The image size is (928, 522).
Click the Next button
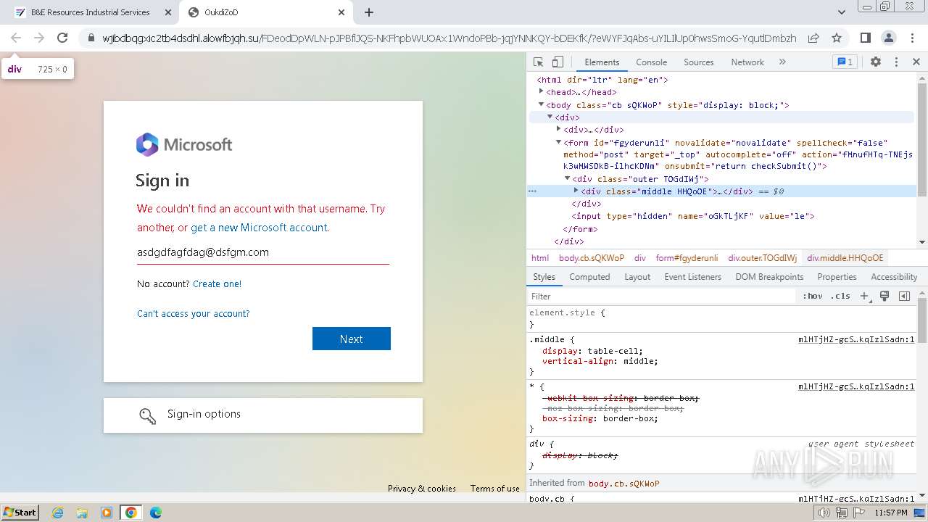tap(352, 339)
